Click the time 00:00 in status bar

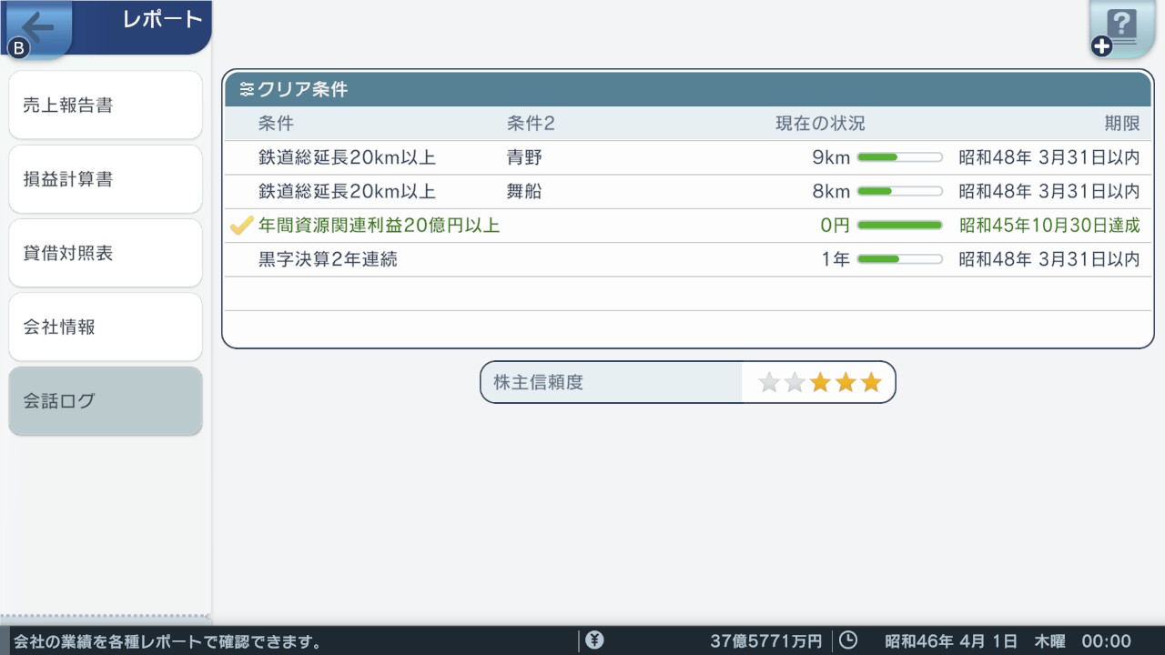point(1106,641)
